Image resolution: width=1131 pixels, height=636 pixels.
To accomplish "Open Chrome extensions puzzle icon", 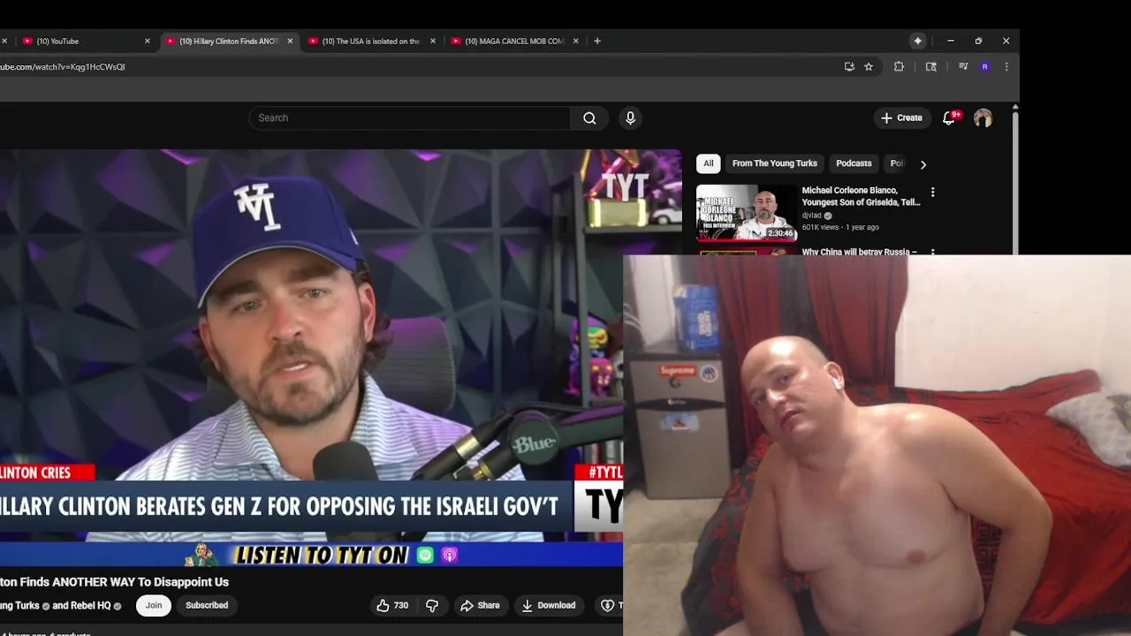I will tap(899, 66).
